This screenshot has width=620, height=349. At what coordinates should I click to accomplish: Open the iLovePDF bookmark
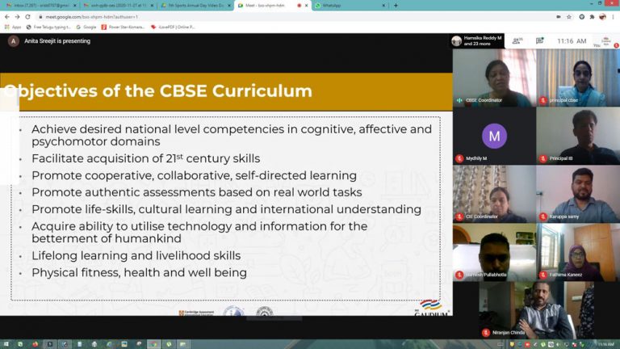pyautogui.click(x=173, y=27)
